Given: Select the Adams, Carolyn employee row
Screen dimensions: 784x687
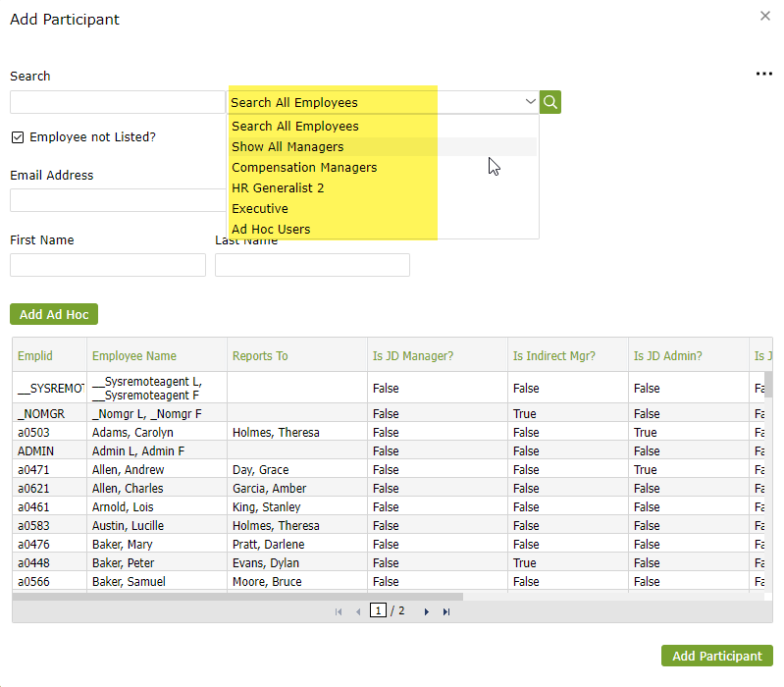Looking at the screenshot, I should (132, 433).
